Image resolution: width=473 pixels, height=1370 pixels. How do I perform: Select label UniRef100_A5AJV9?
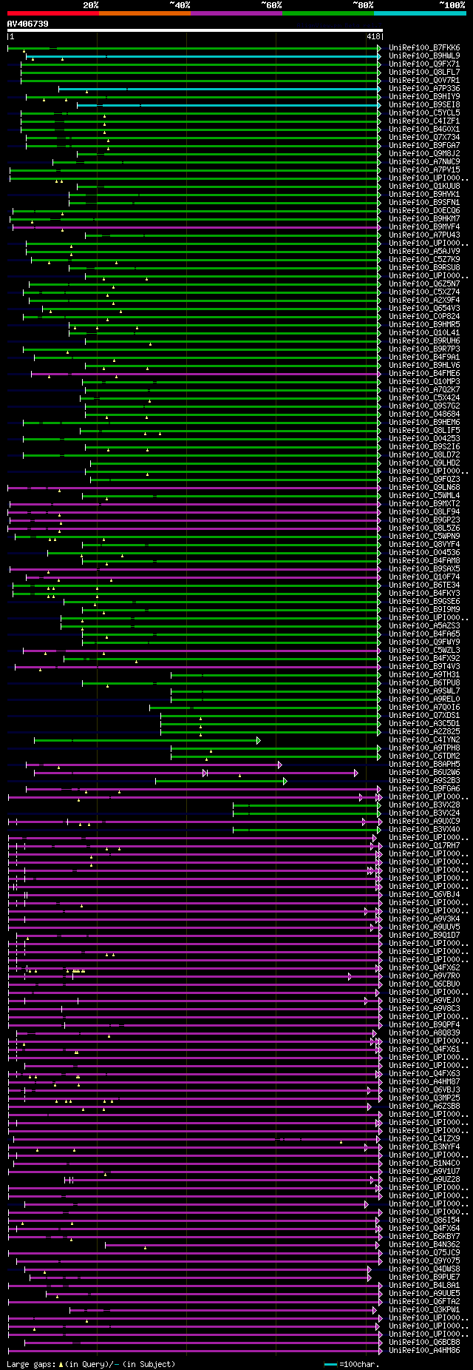[424, 251]
